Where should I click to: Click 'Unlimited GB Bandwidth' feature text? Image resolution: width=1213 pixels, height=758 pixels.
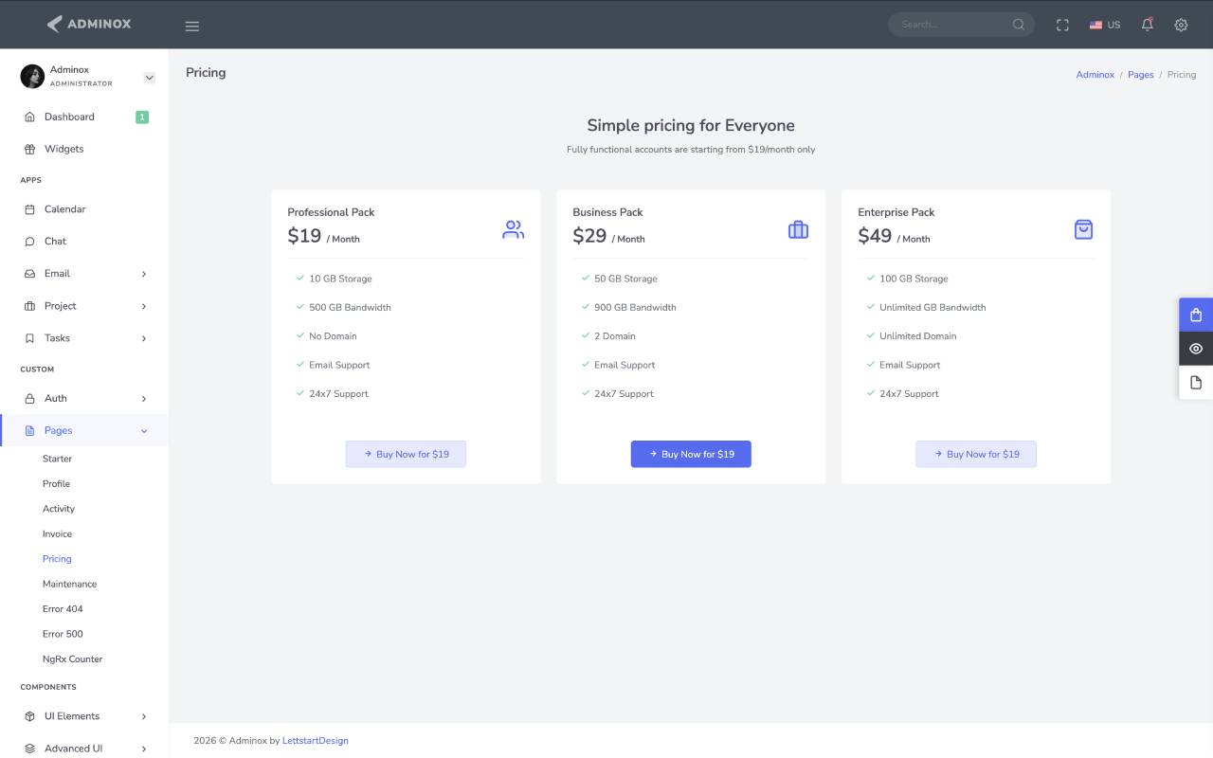[932, 307]
